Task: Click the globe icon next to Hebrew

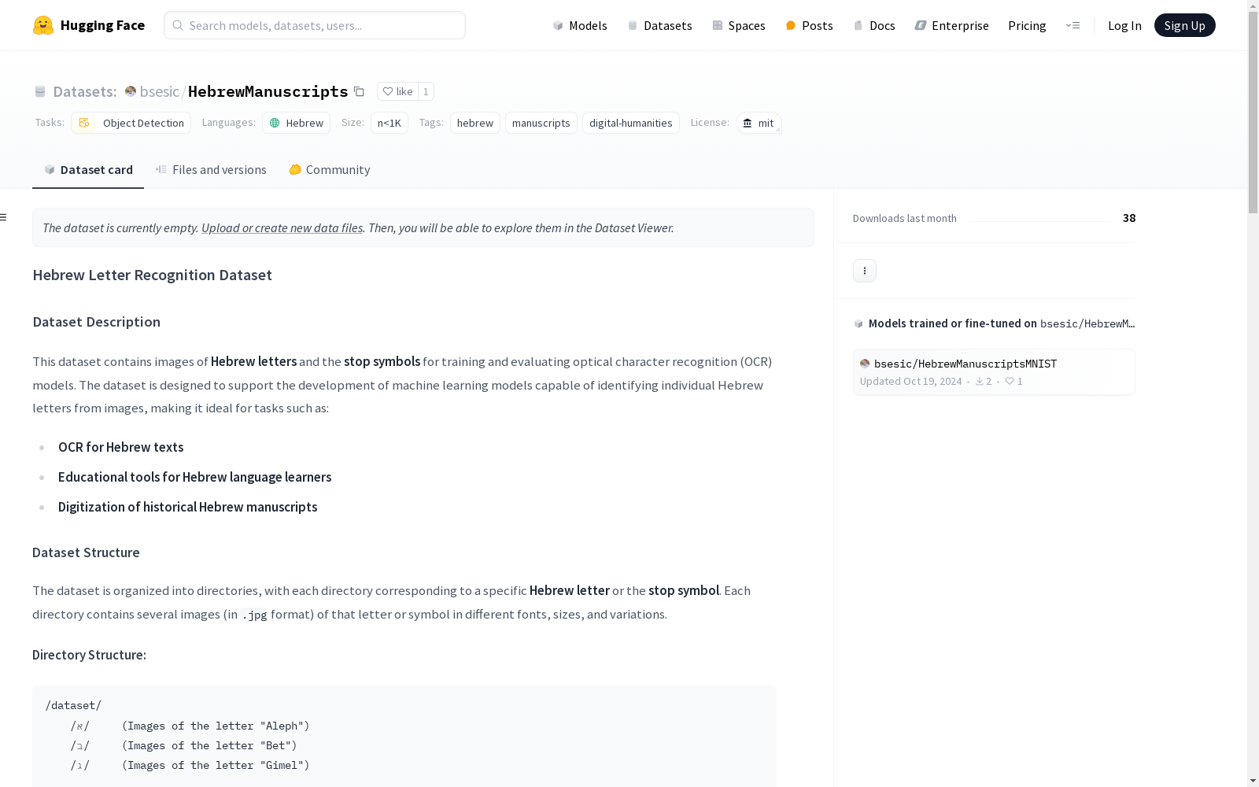Action: coord(275,123)
